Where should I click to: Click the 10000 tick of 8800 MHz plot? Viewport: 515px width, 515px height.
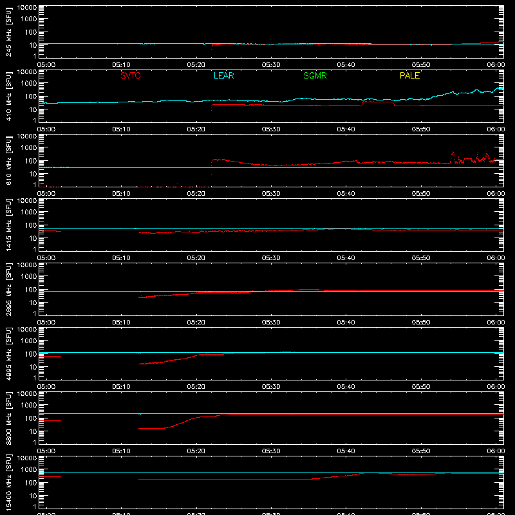click(x=27, y=394)
